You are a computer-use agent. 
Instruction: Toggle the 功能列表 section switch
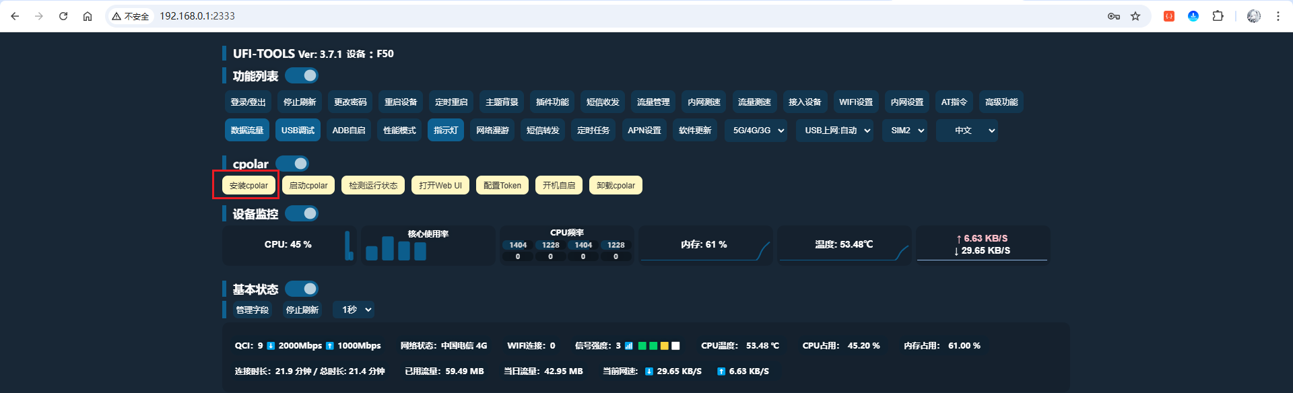tap(302, 75)
